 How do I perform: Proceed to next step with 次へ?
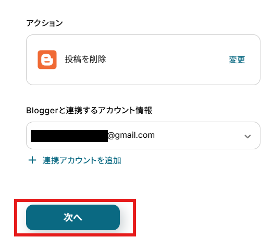point(73,217)
